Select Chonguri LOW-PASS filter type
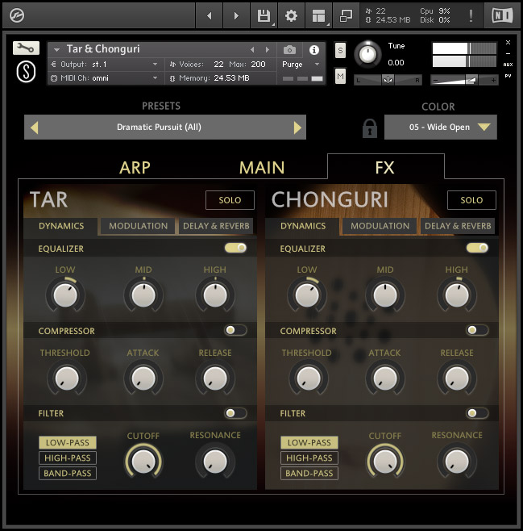 pyautogui.click(x=309, y=442)
